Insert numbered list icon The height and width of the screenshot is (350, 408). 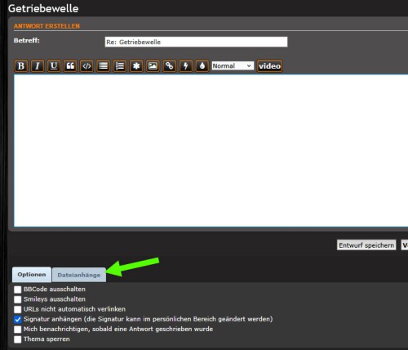(x=120, y=66)
